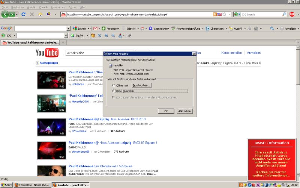Open the home page via the house icon

pyautogui.click(x=40, y=14)
